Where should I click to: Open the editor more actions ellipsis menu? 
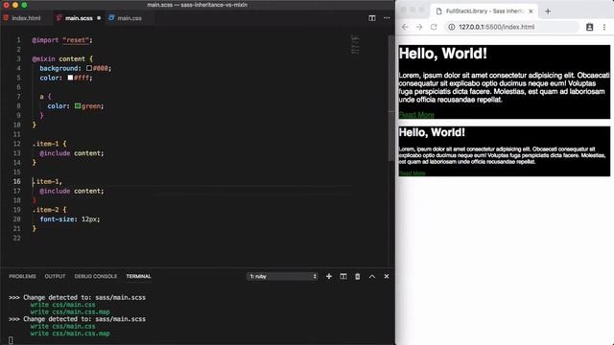[387, 18]
